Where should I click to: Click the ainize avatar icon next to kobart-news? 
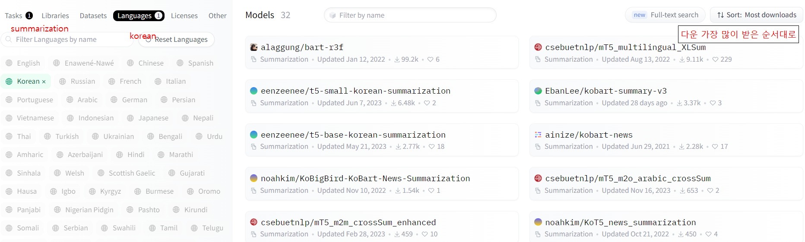click(x=538, y=135)
